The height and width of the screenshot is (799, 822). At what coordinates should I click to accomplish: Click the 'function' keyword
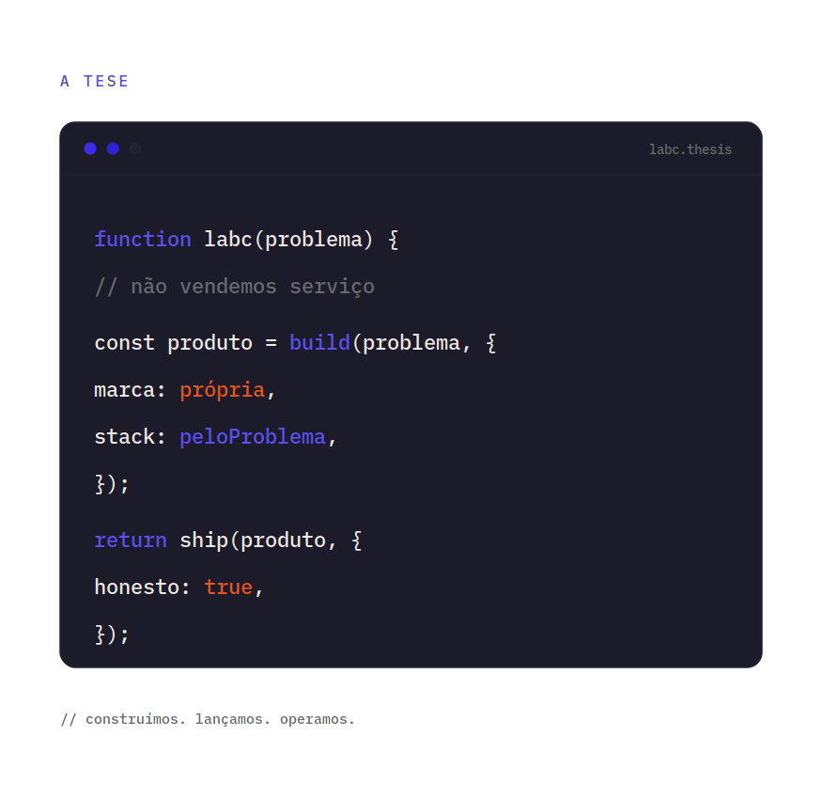click(143, 240)
